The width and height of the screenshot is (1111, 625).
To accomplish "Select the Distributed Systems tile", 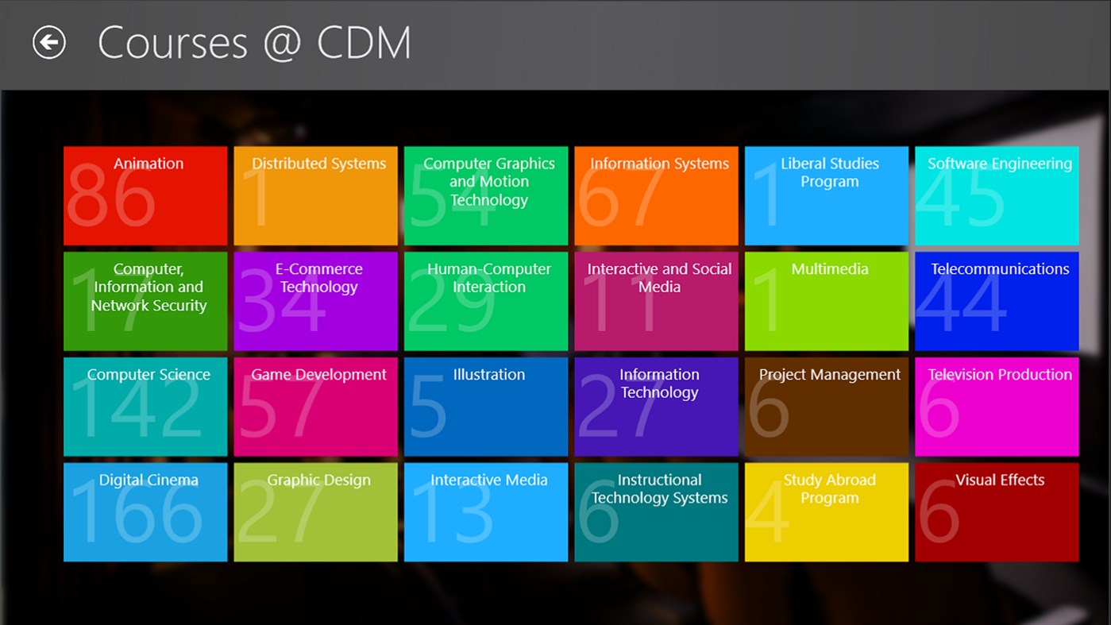I will 314,195.
